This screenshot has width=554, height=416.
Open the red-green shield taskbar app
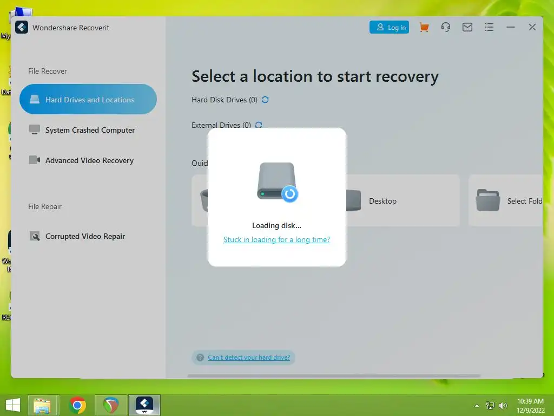pos(111,405)
